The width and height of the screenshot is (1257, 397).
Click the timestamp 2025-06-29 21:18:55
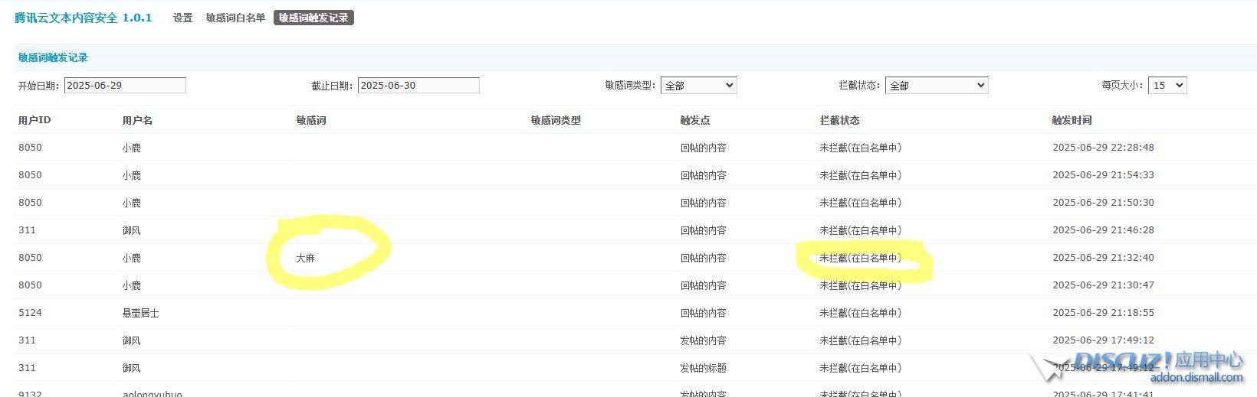(1103, 313)
